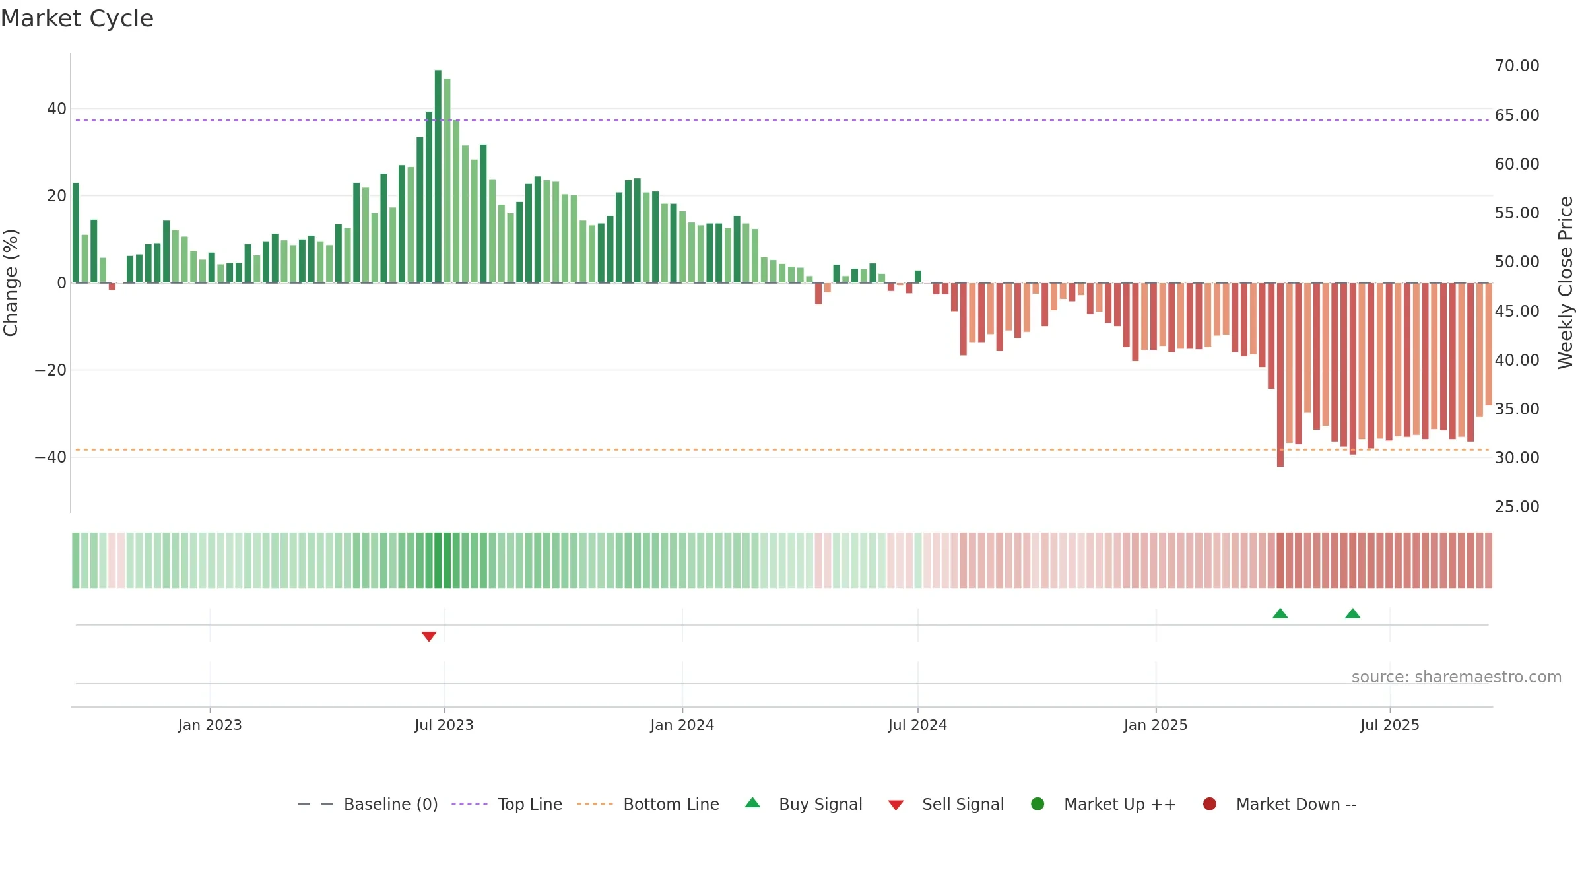
Task: Click the Jan 2023 axis label
Action: click(210, 725)
